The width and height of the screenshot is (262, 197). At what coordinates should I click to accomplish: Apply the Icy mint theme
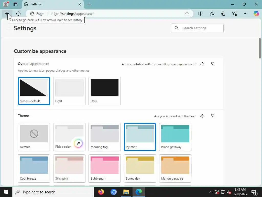[140, 137]
